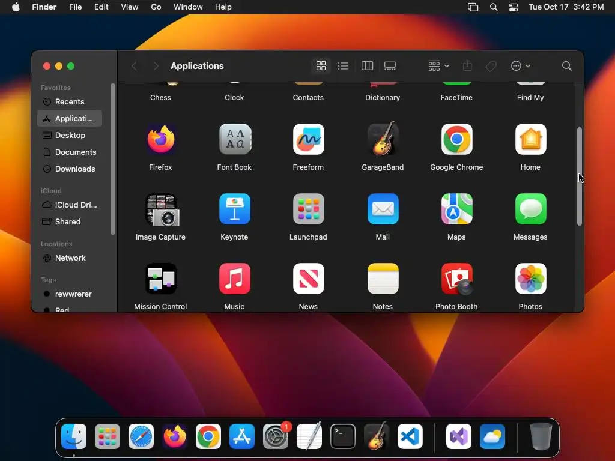Select Photo Booth app icon
The image size is (615, 461).
tap(456, 279)
